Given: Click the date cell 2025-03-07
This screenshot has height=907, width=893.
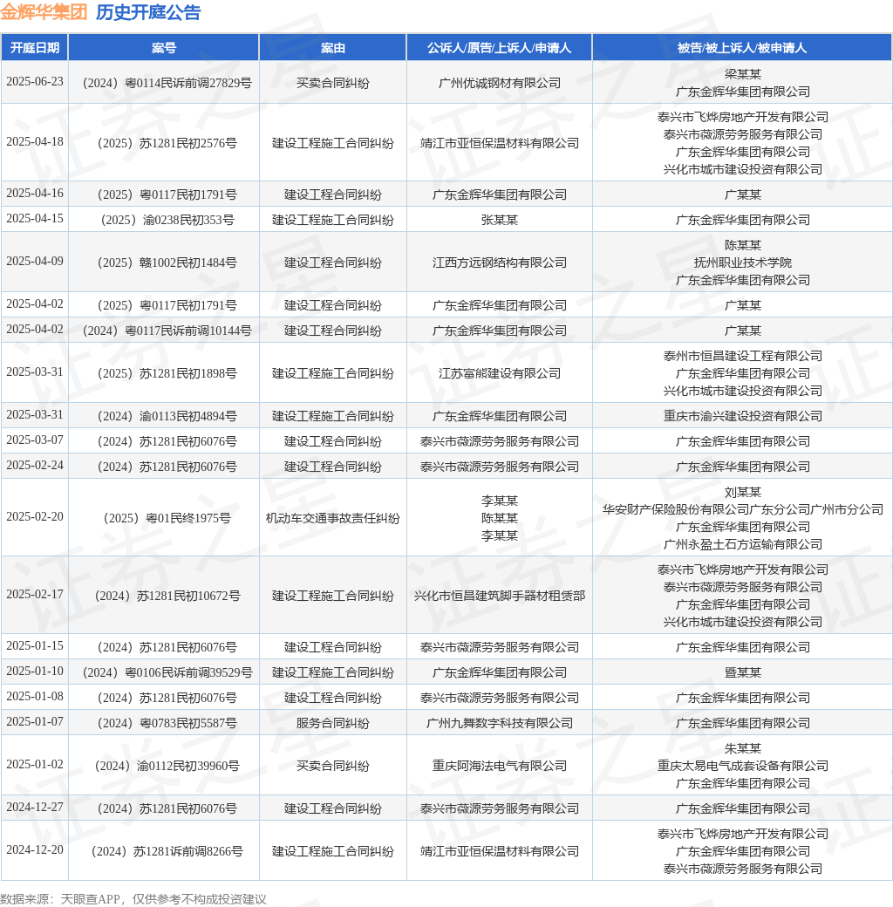Looking at the screenshot, I should click(35, 440).
